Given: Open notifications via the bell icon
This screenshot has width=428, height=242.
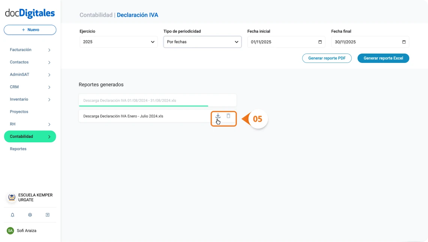Looking at the screenshot, I should click(12, 215).
